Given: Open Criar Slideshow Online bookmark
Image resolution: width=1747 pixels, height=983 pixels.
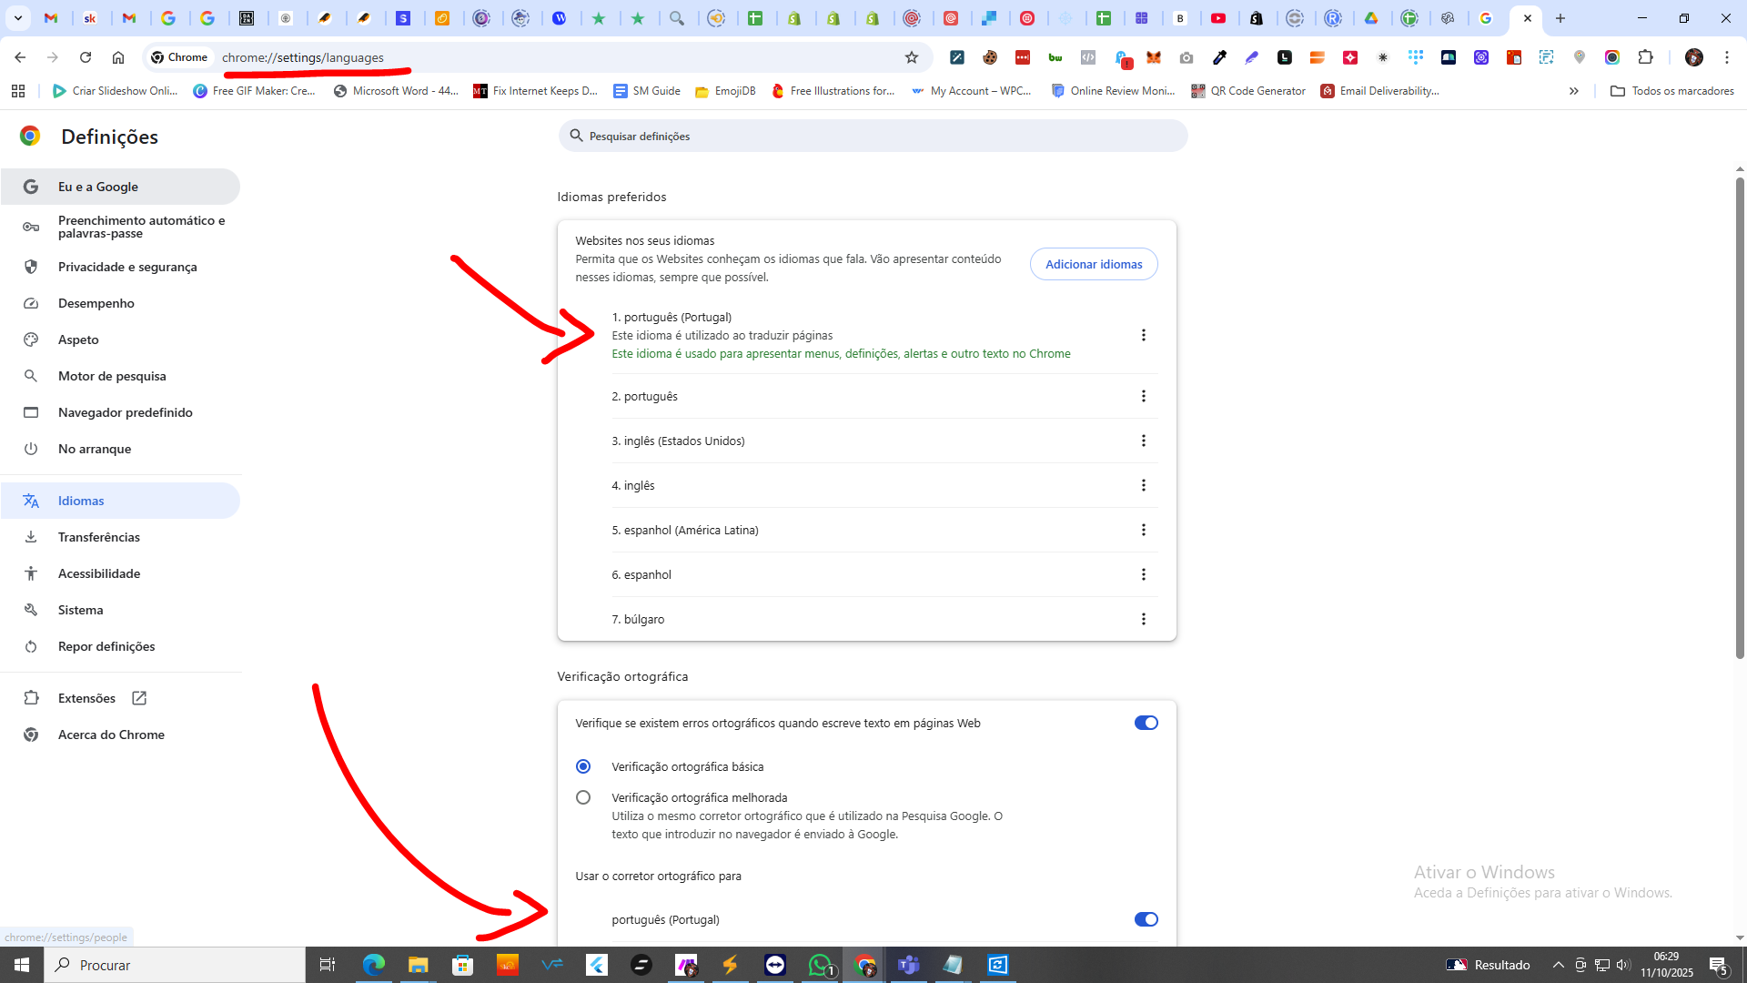Looking at the screenshot, I should 116,91.
